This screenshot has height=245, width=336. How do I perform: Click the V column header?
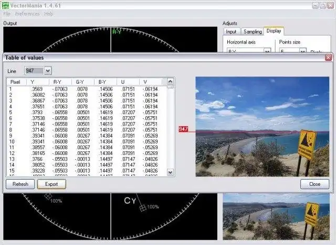point(151,82)
